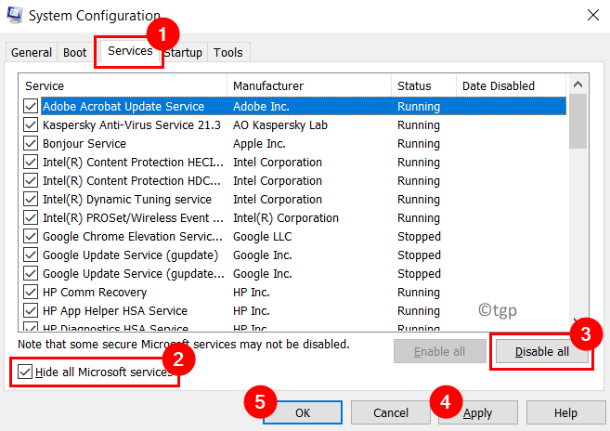Sort by the Status column header
The image size is (610, 431).
[x=423, y=85]
